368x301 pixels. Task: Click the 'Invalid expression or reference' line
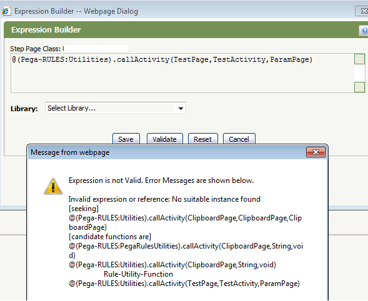164,199
